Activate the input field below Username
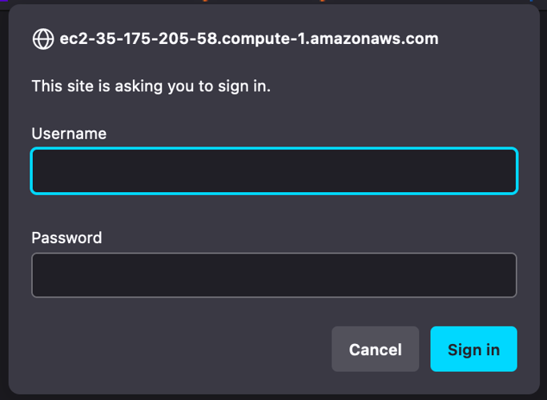Screen dimensions: 547x400 [274, 170]
